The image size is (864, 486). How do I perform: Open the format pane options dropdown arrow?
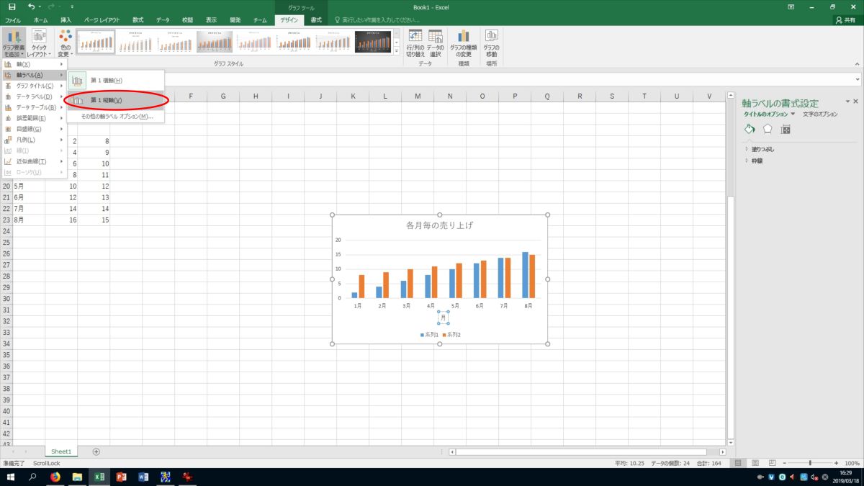tap(847, 102)
